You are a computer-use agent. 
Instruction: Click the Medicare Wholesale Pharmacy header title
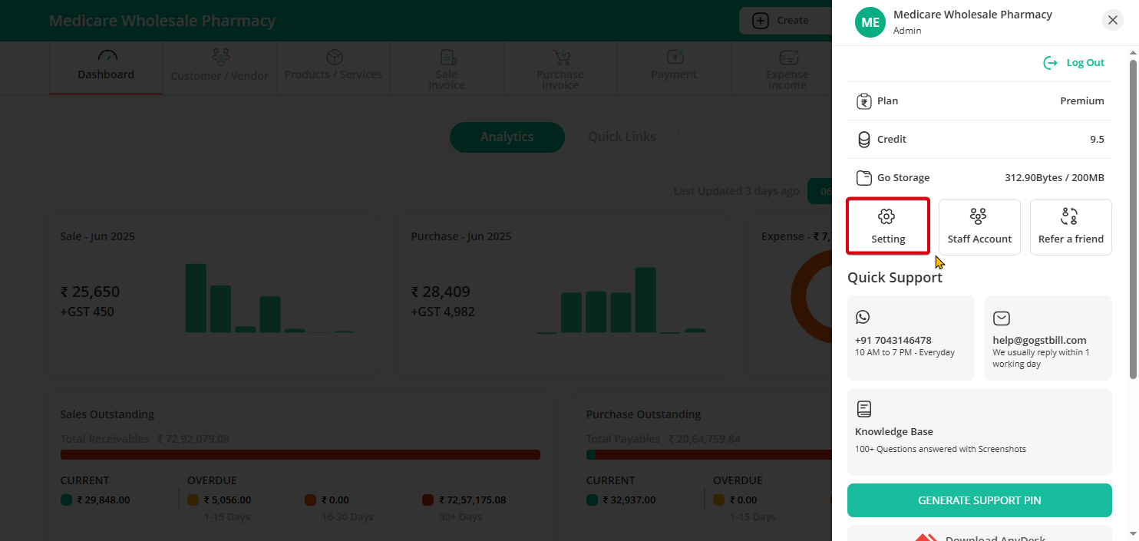[x=162, y=21]
